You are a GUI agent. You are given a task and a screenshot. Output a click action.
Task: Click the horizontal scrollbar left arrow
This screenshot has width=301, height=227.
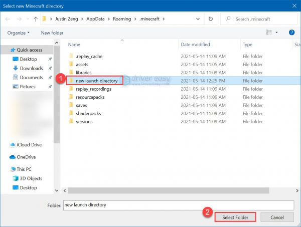pos(65,190)
